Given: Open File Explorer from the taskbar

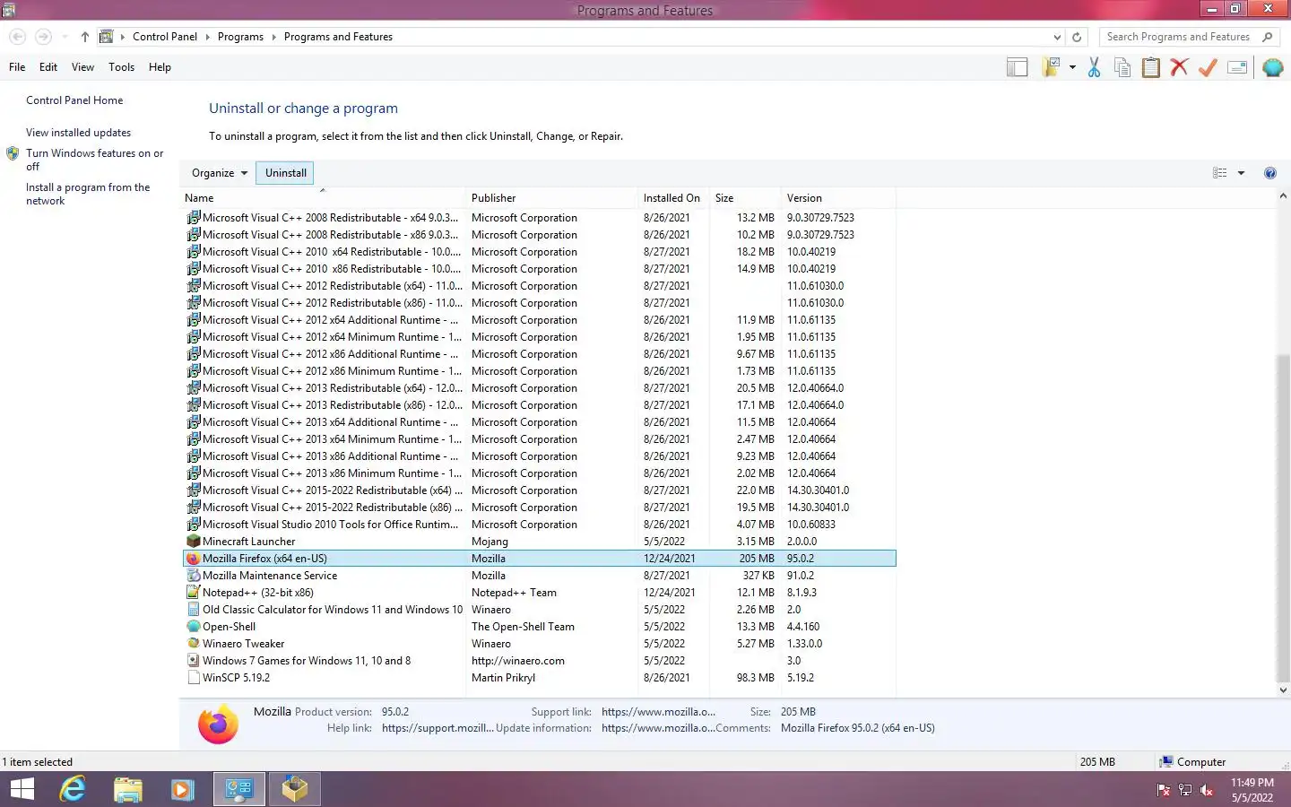Looking at the screenshot, I should coord(128,789).
